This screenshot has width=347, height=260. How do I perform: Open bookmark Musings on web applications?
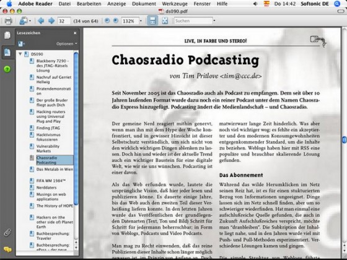[51, 197]
